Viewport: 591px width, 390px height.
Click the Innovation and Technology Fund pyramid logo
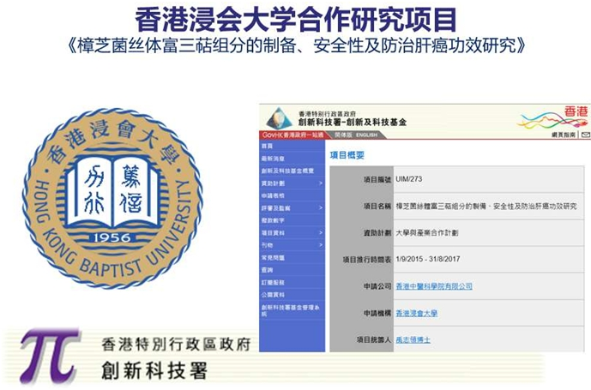tap(280, 117)
